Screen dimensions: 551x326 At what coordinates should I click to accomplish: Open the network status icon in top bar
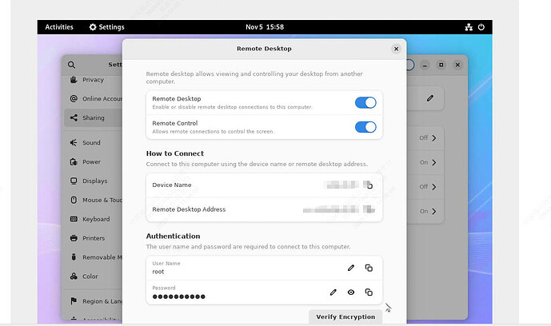click(469, 27)
